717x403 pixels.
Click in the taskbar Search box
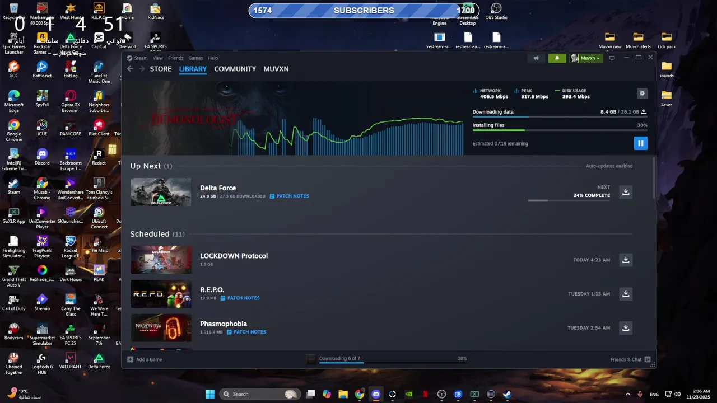pyautogui.click(x=259, y=394)
